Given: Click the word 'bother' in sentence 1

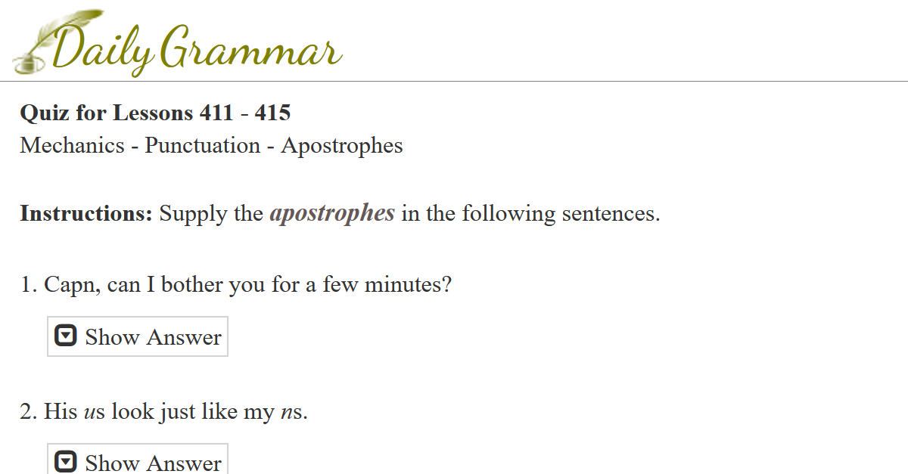Looking at the screenshot, I should pyautogui.click(x=185, y=285).
